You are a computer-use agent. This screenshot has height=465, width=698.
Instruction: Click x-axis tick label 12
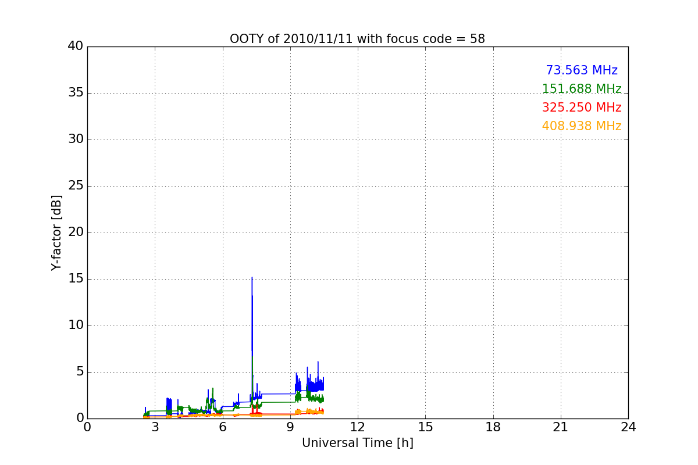point(357,426)
